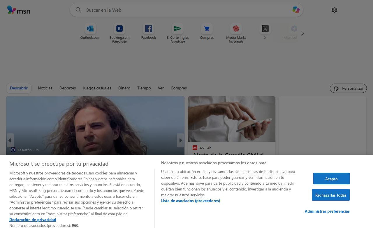Viewport: 373px width, 233px height.
Task: Select the Descubrir tab
Action: [x=19, y=88]
